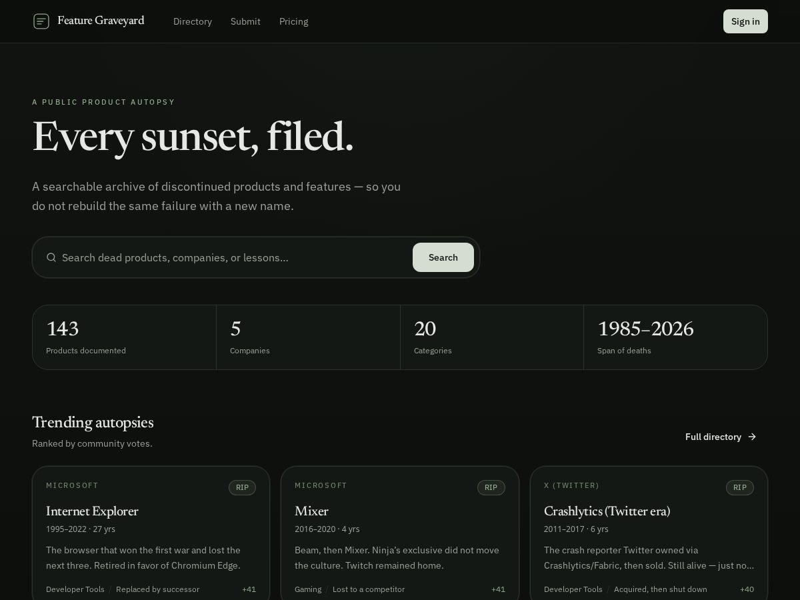The height and width of the screenshot is (600, 800).
Task: Click the +40 votes on Crashlytics card
Action: [747, 589]
